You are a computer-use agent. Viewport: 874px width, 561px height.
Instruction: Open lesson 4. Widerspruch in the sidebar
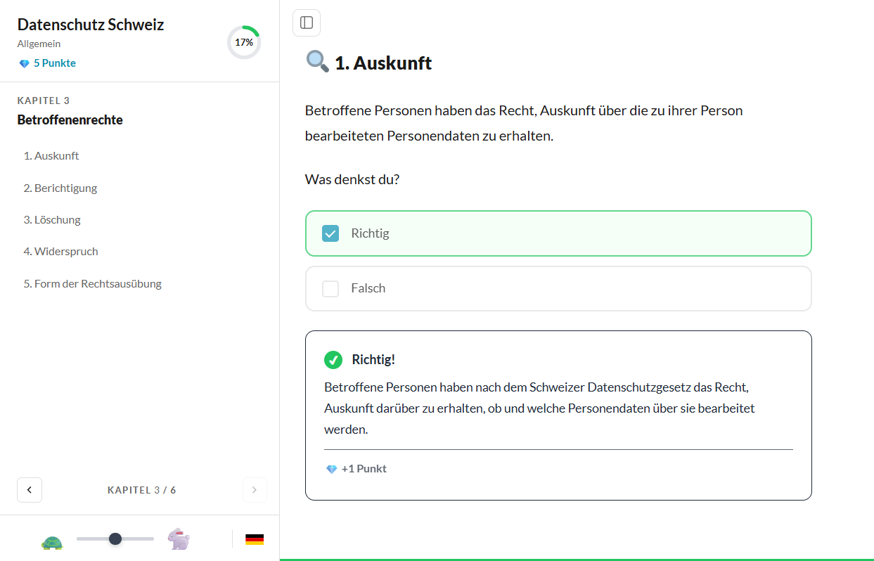(61, 251)
